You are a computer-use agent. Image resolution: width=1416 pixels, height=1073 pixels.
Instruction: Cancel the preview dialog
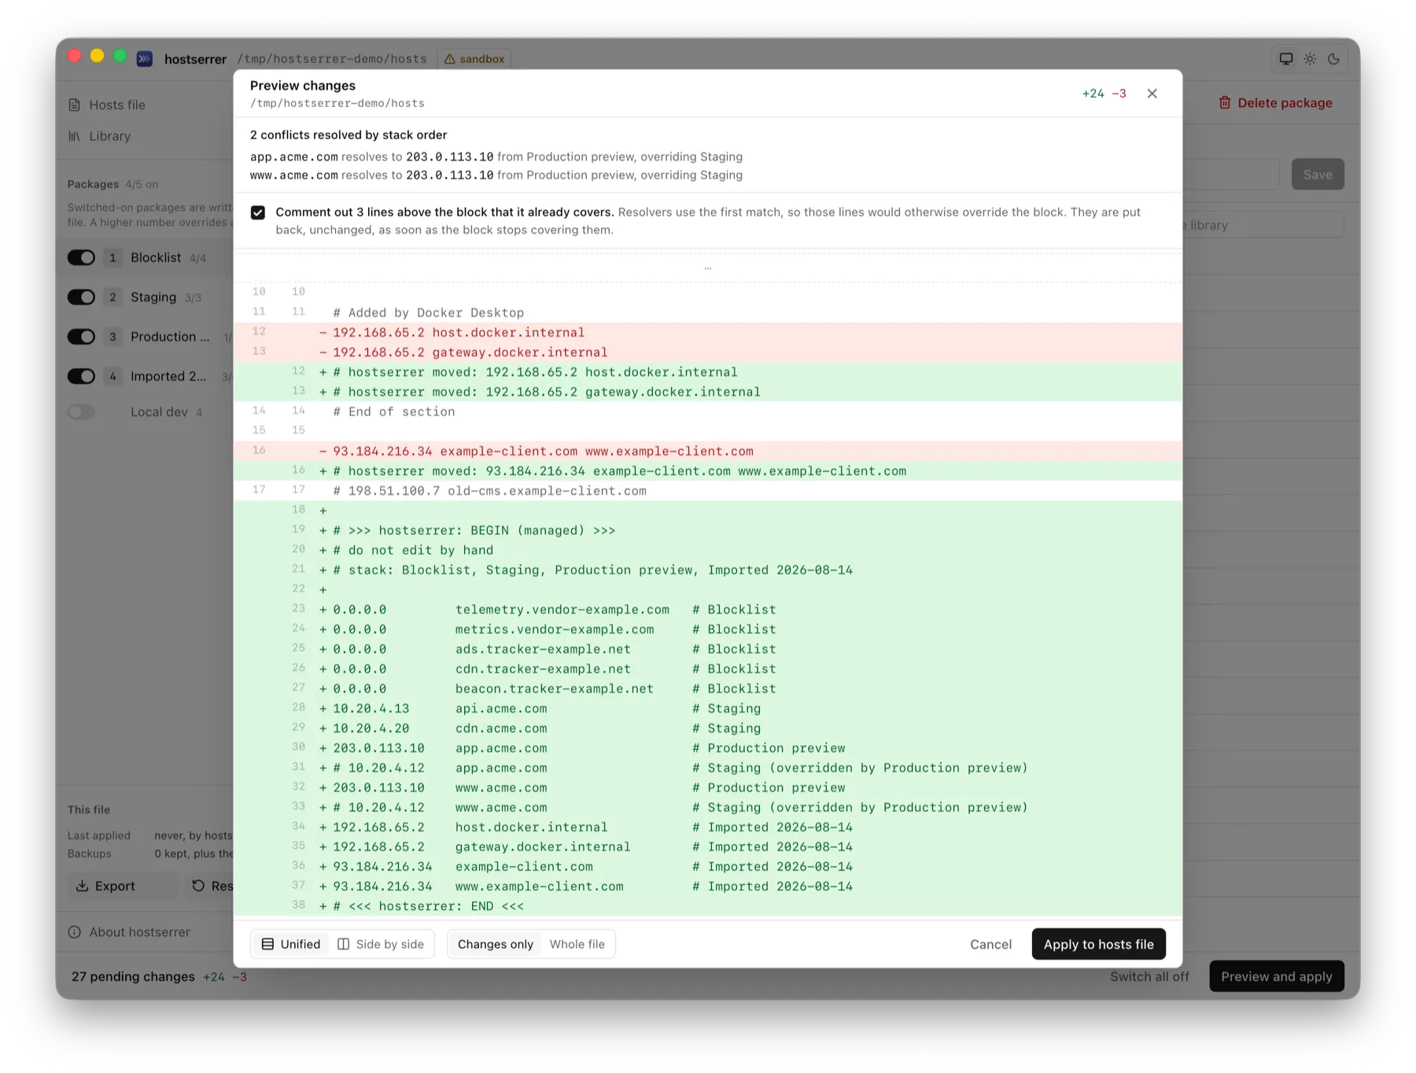point(990,944)
